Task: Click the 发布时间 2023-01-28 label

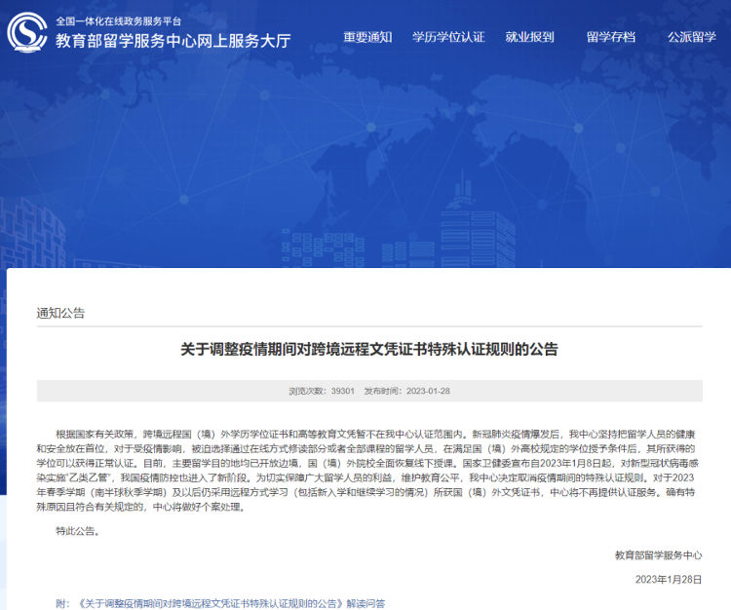Action: (x=407, y=391)
